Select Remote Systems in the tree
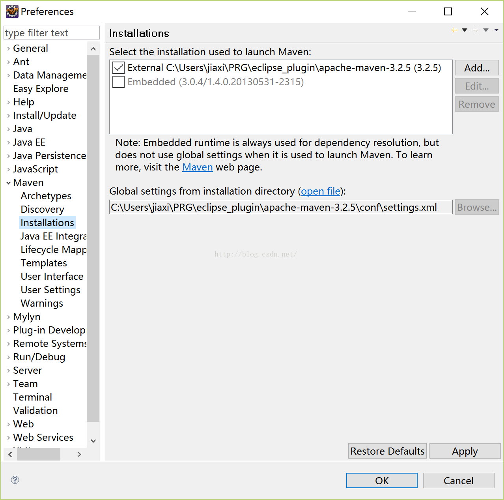This screenshot has width=504, height=500. pyautogui.click(x=50, y=343)
